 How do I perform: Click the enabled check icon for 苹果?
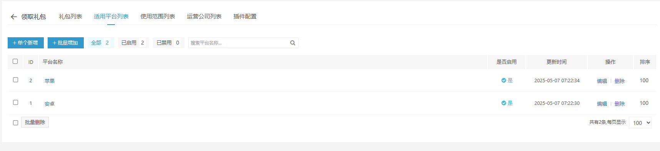click(x=504, y=80)
